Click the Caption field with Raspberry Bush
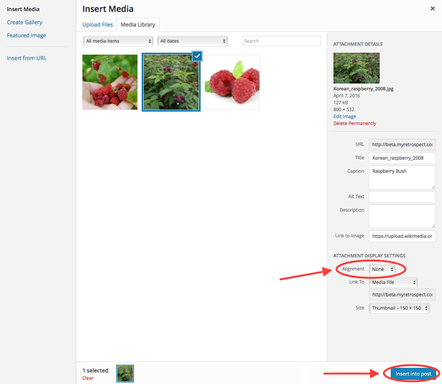 click(402, 177)
